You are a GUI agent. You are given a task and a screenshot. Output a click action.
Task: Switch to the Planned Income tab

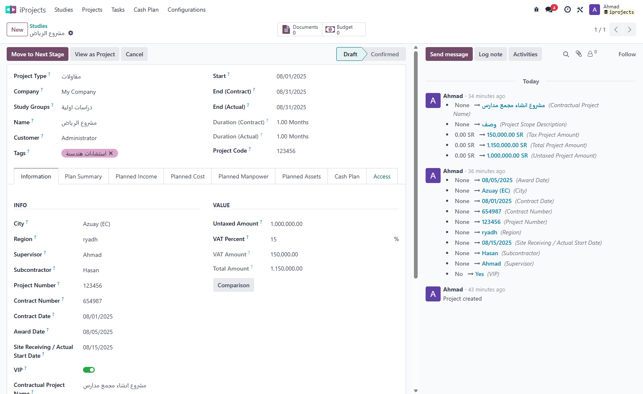tap(136, 176)
